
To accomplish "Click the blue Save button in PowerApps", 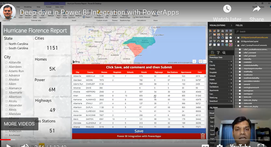I will 139,131.
